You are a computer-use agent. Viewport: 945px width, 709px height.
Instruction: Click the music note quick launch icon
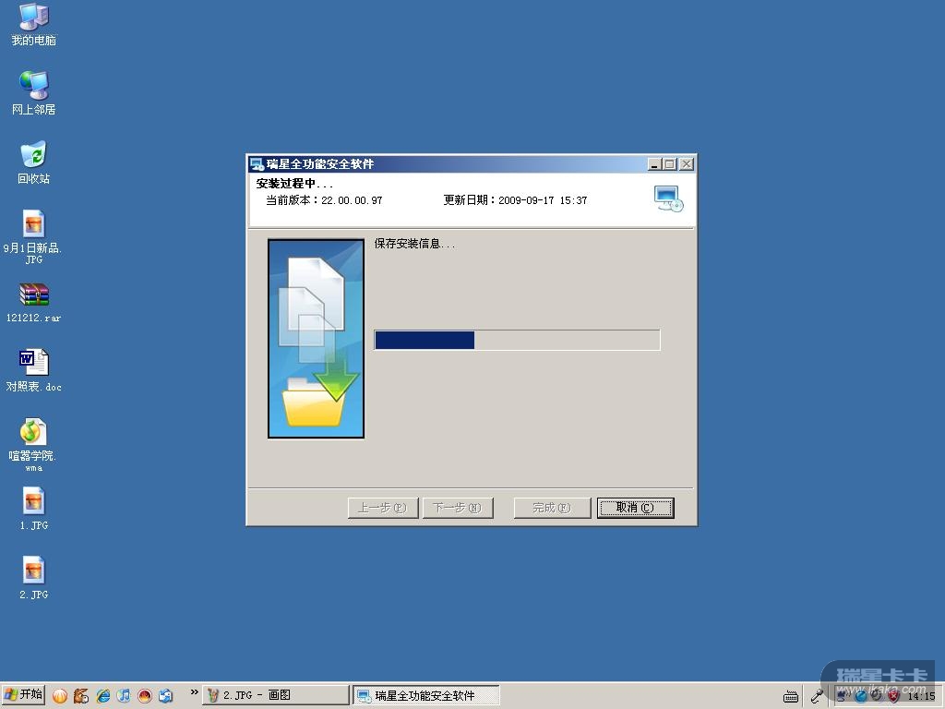pos(124,696)
